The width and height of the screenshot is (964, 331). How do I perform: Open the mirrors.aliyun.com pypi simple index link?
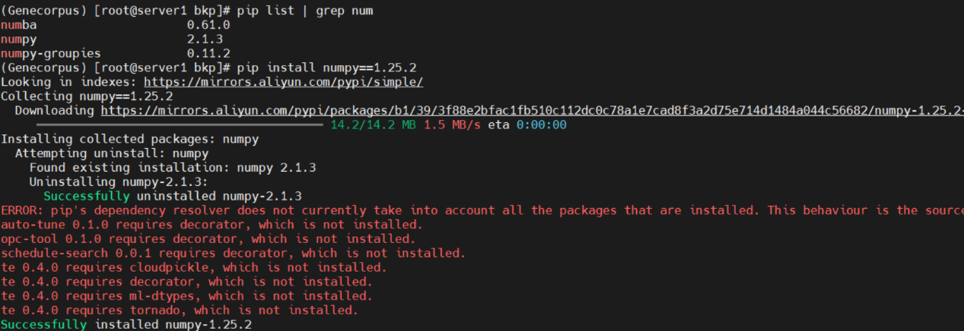(x=283, y=82)
